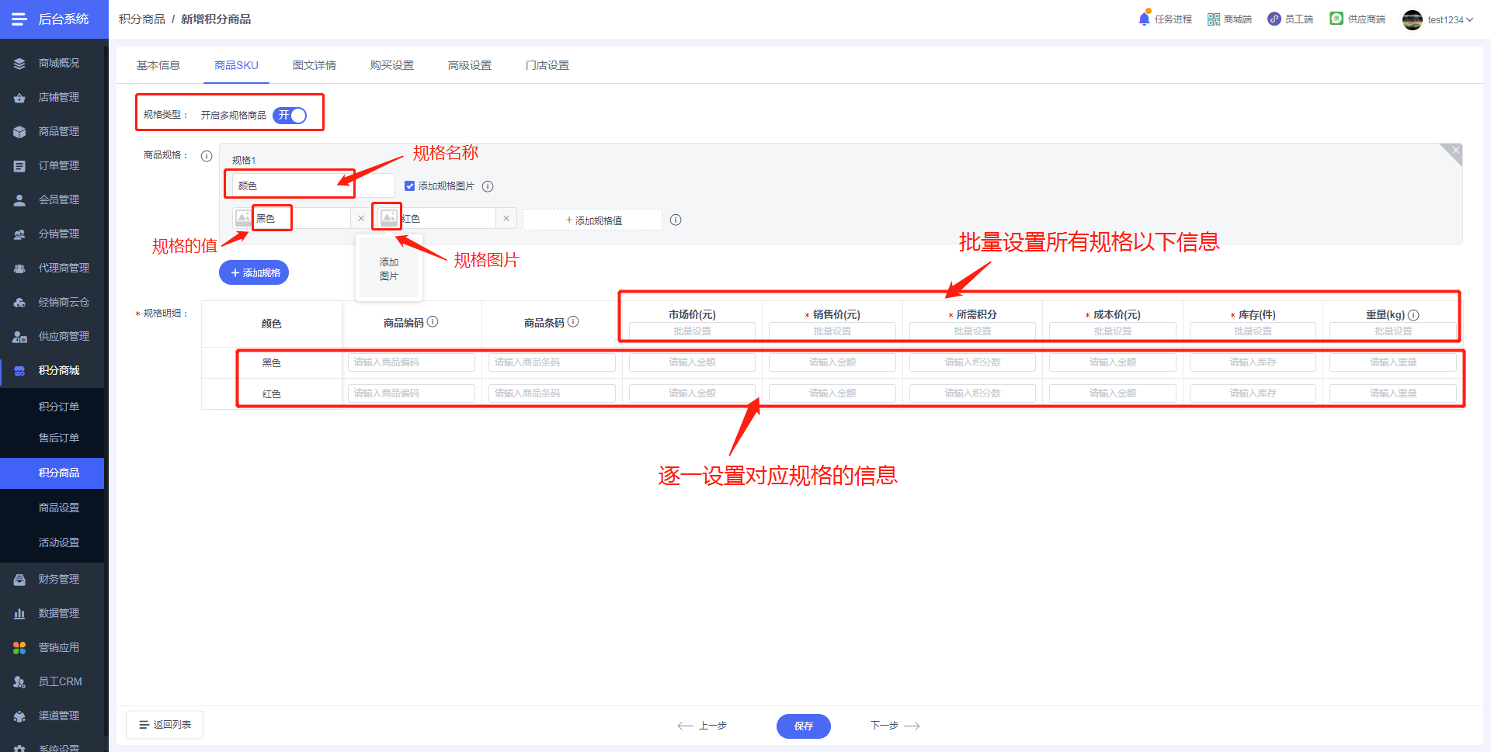This screenshot has width=1491, height=752.
Task: Switch to the 图文详情 tab
Action: pos(315,65)
